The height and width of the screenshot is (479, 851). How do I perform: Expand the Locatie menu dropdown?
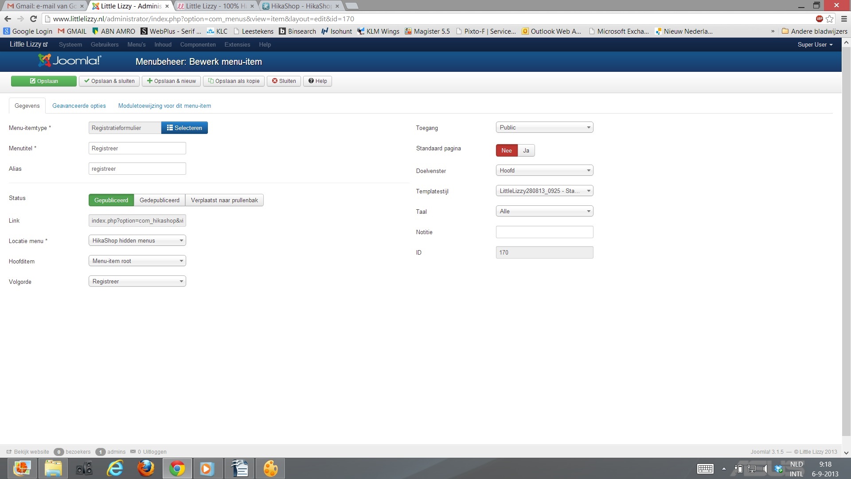[x=137, y=240]
